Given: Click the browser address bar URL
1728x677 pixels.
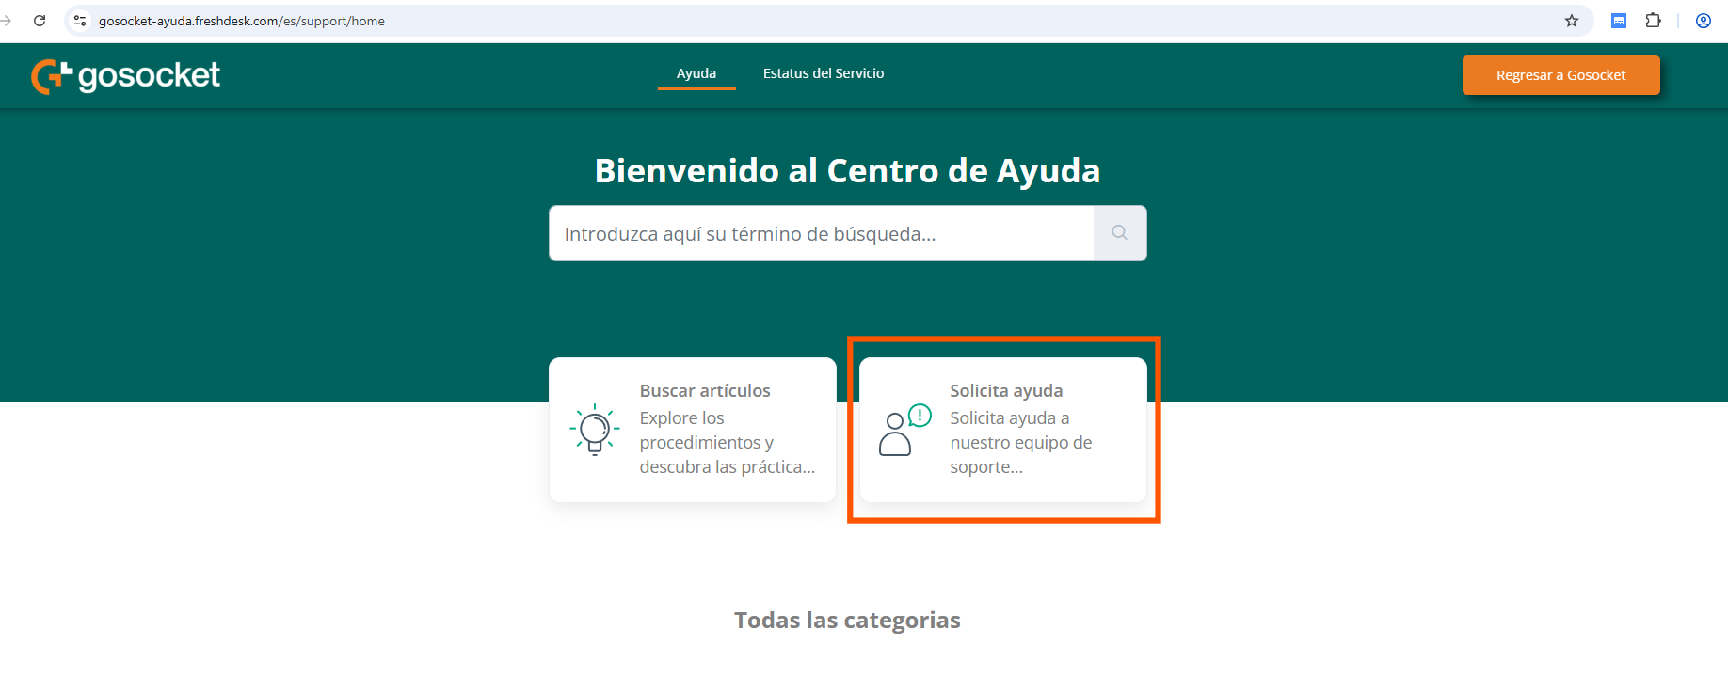Looking at the screenshot, I should pos(242,21).
